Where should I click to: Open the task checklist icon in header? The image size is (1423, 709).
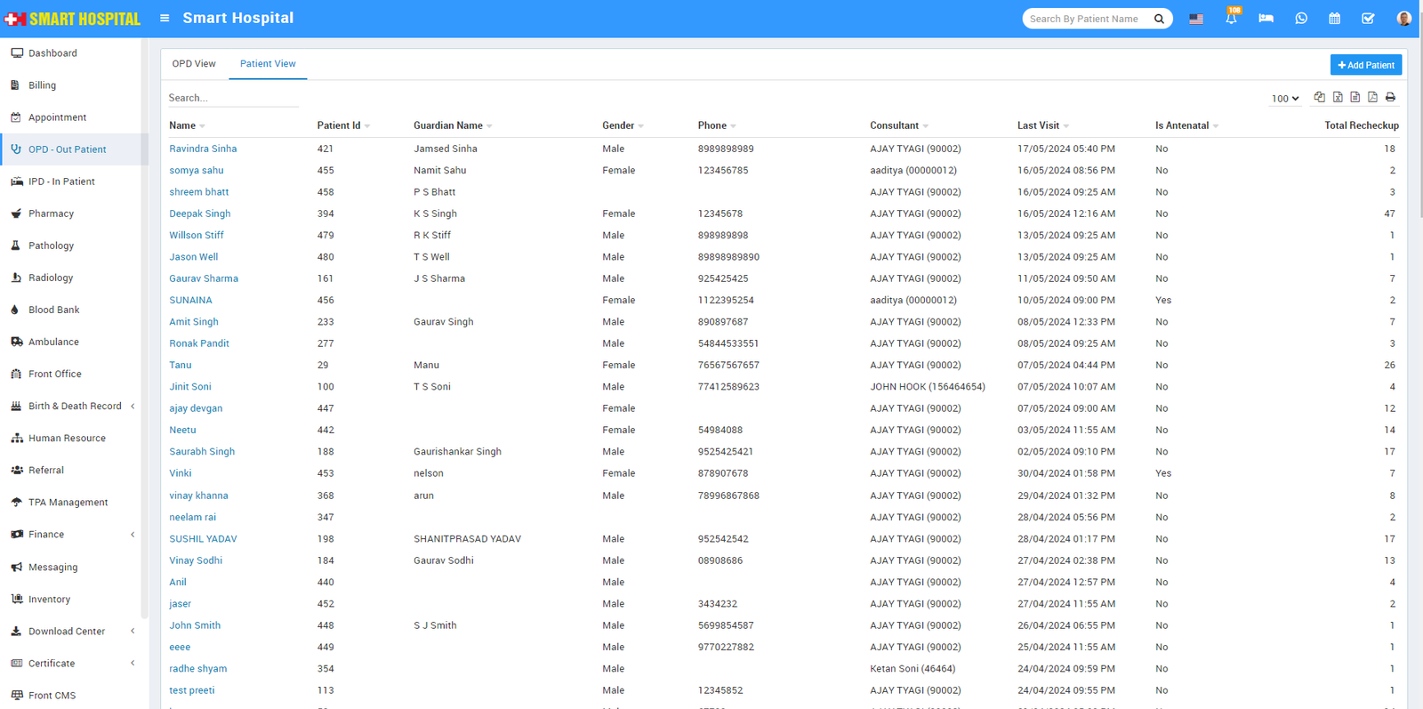coord(1368,19)
